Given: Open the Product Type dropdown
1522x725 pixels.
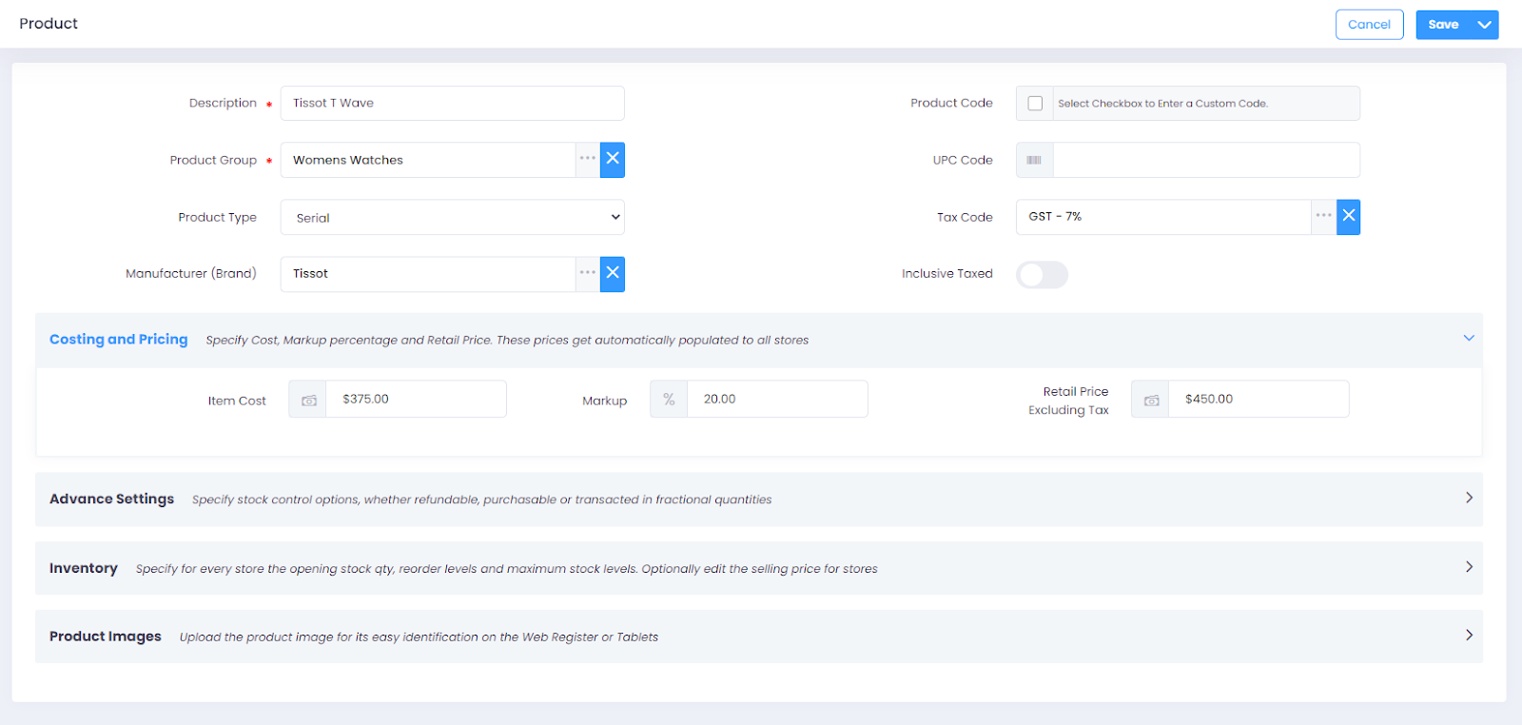Looking at the screenshot, I should point(452,217).
